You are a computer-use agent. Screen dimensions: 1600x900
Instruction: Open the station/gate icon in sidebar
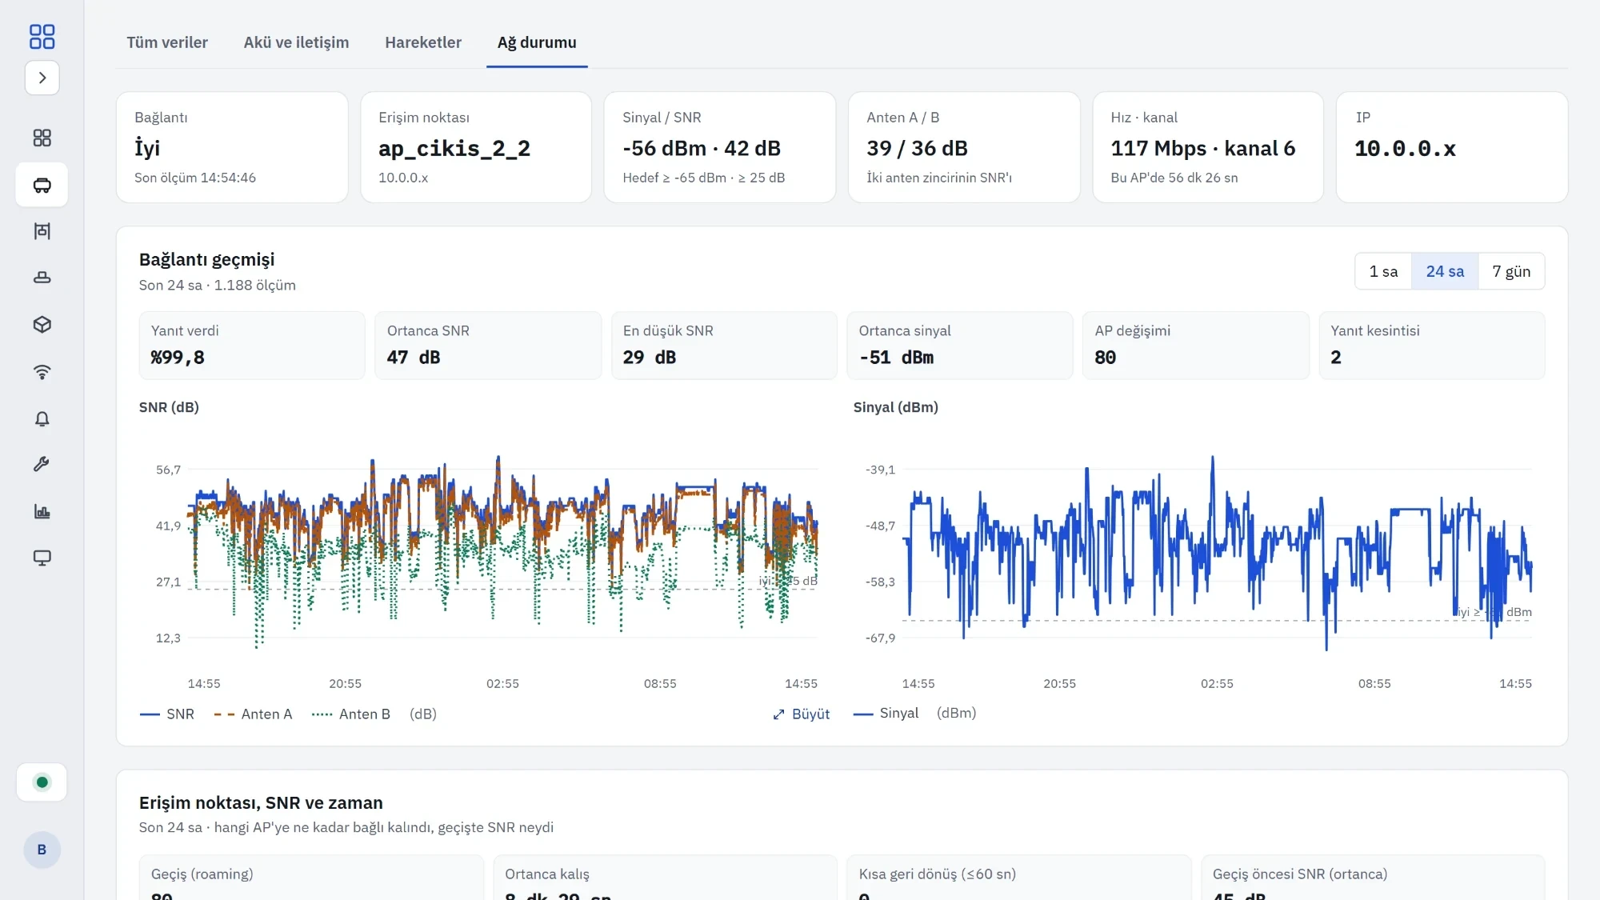tap(42, 231)
